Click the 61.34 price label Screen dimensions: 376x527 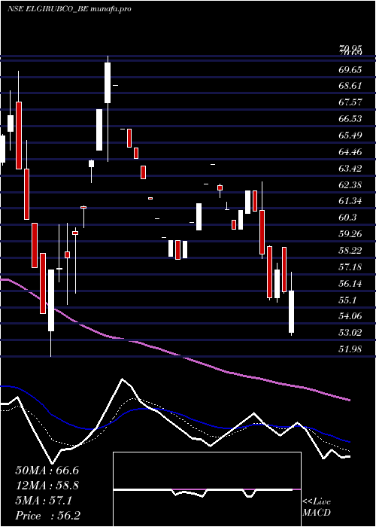click(350, 201)
